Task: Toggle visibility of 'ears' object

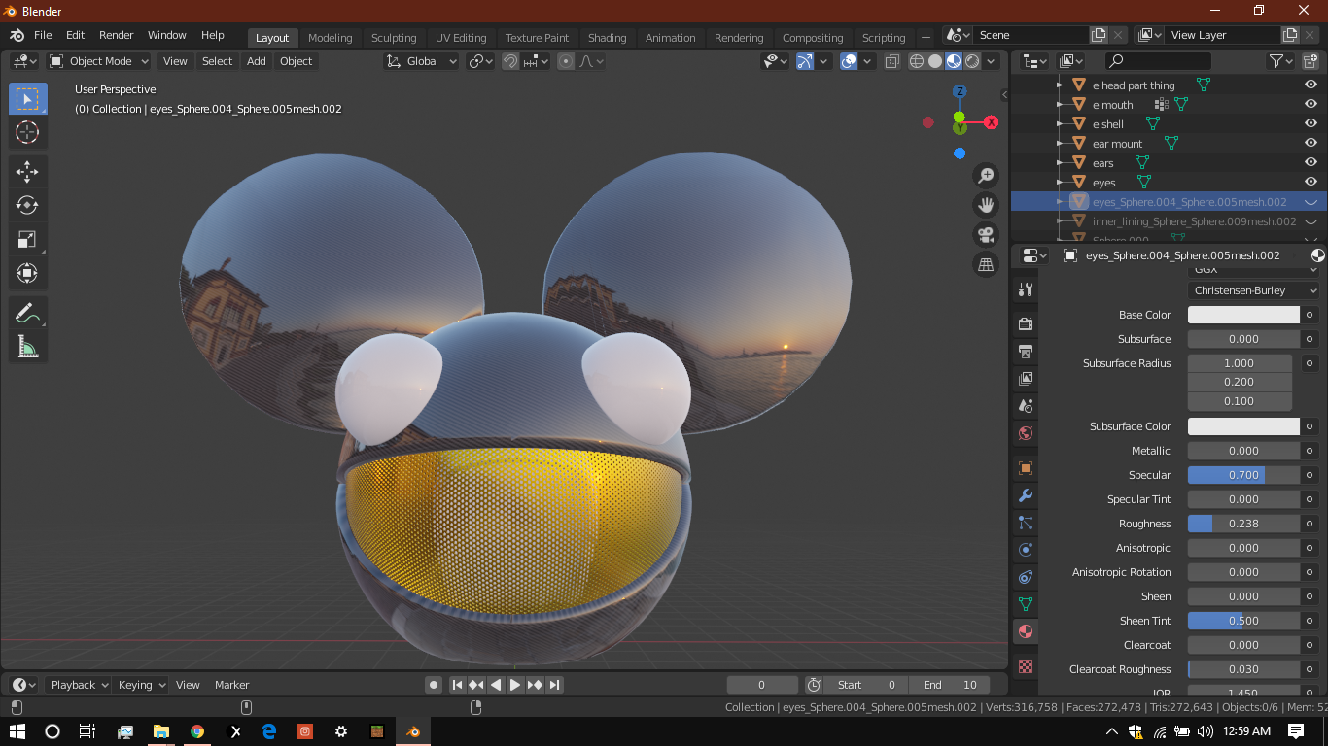Action: tap(1311, 163)
